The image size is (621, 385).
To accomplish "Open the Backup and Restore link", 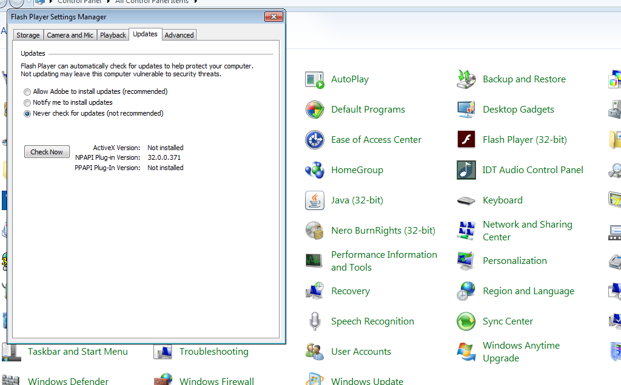I will pyautogui.click(x=524, y=79).
